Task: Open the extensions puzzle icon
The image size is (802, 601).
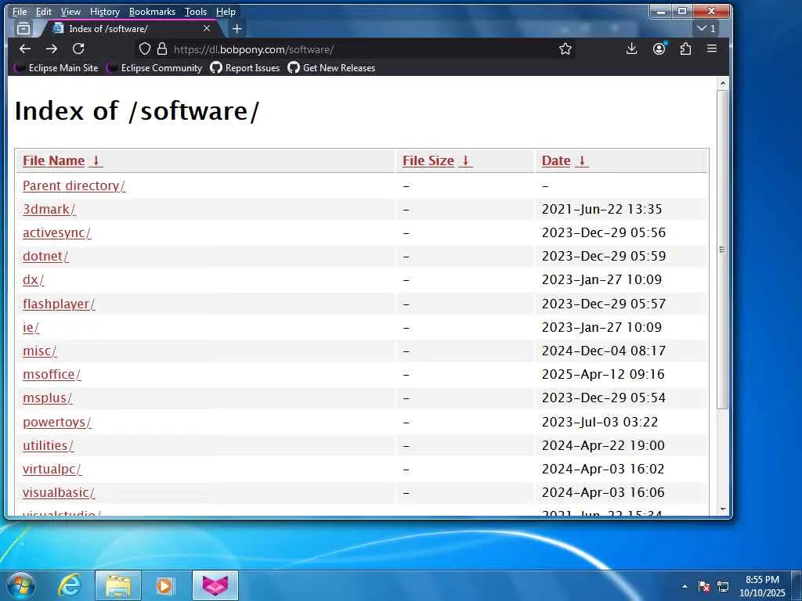Action: (x=685, y=49)
